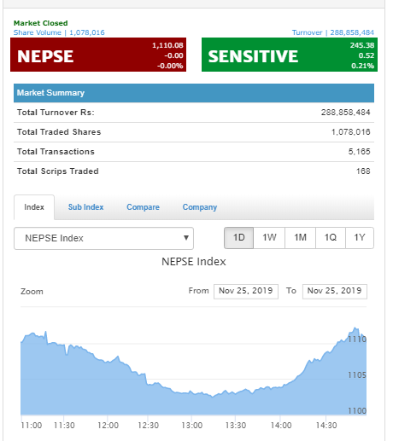Click the 13:00 time axis label
This screenshot has width=393, height=441.
pyautogui.click(x=192, y=426)
